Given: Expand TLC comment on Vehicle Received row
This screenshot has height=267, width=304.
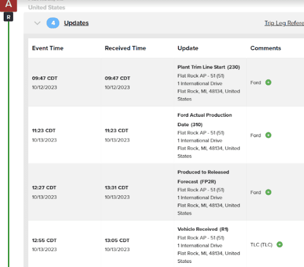Looking at the screenshot, I should coord(280,245).
